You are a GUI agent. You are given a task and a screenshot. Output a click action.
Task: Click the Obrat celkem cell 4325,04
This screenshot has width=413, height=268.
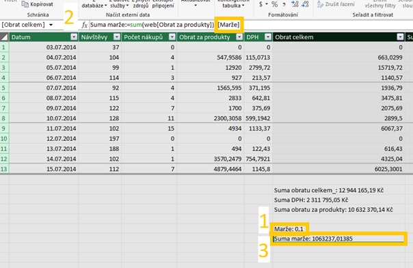pyautogui.click(x=338, y=159)
